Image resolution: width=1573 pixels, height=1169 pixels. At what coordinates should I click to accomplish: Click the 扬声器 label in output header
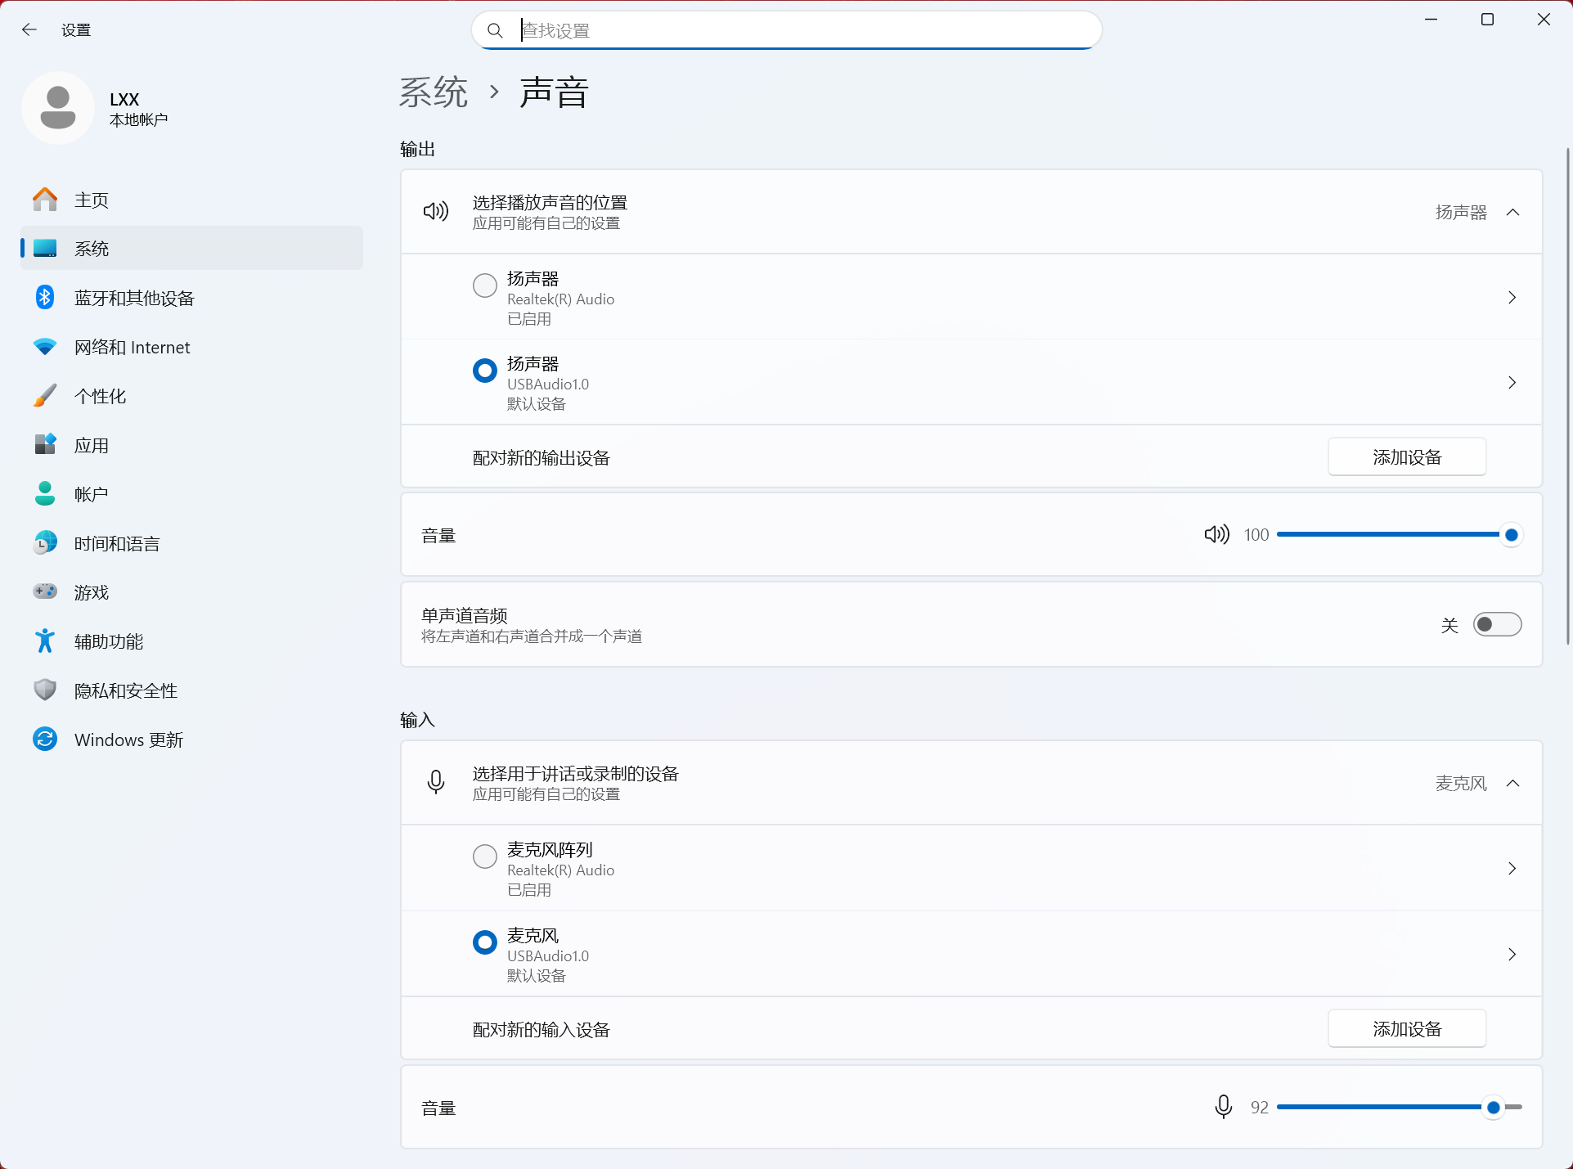[1461, 213]
